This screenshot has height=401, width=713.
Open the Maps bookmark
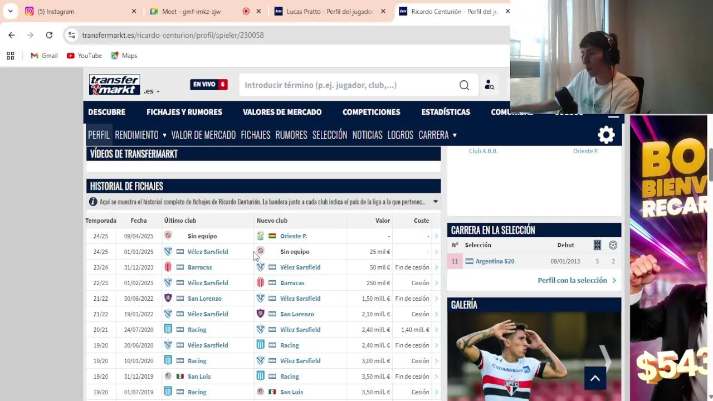124,56
